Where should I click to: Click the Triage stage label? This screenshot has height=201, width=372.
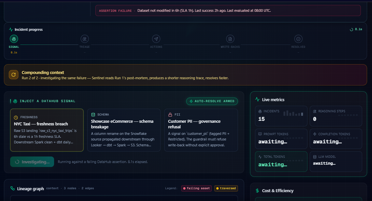pos(85,47)
